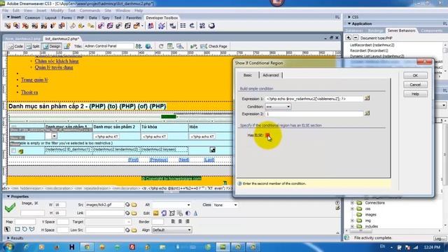The height and width of the screenshot is (252, 448).
Task: Click Cancel in the Conditional Region dialog
Action: (415, 85)
